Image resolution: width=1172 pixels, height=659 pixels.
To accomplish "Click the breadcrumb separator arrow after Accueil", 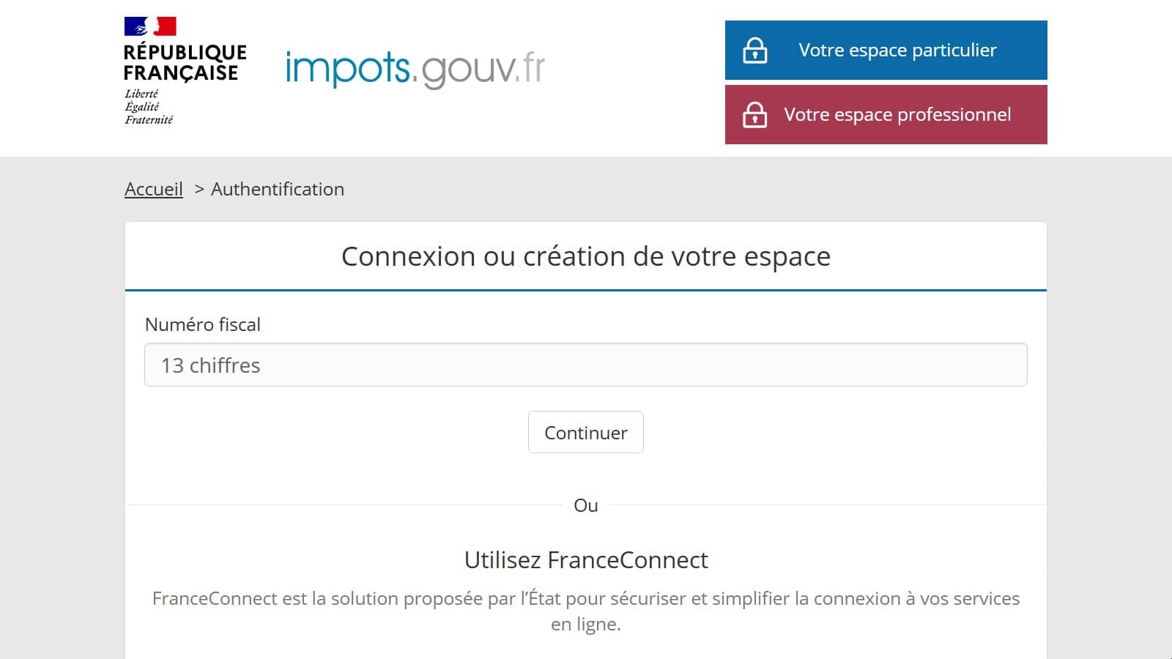I will 199,189.
